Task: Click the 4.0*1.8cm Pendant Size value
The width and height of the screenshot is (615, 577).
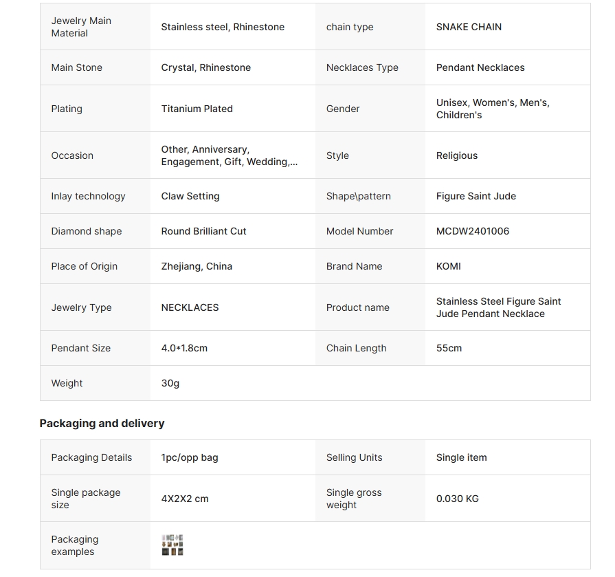Action: click(x=184, y=348)
